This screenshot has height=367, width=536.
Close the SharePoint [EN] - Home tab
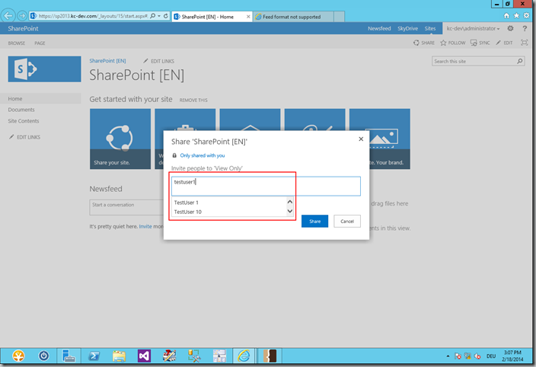point(248,17)
